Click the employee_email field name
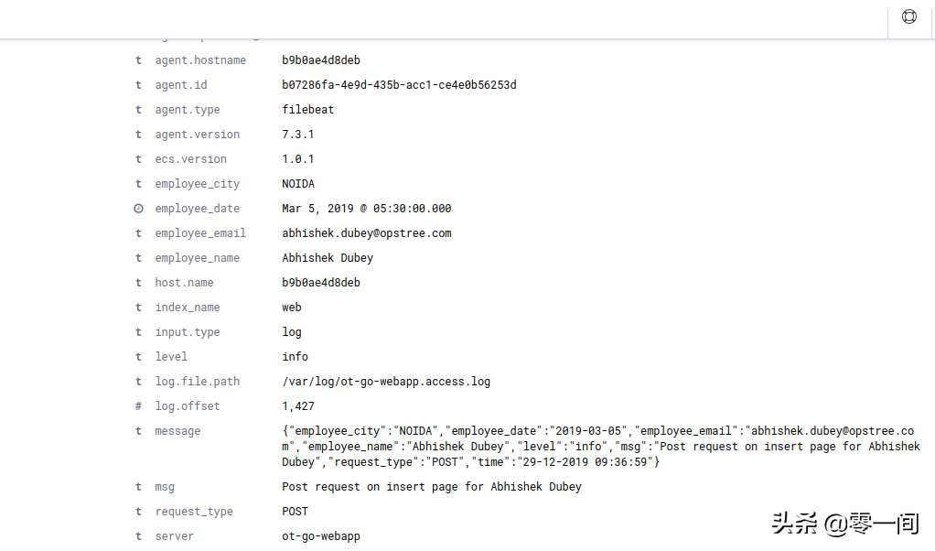This screenshot has width=935, height=551. (200, 233)
